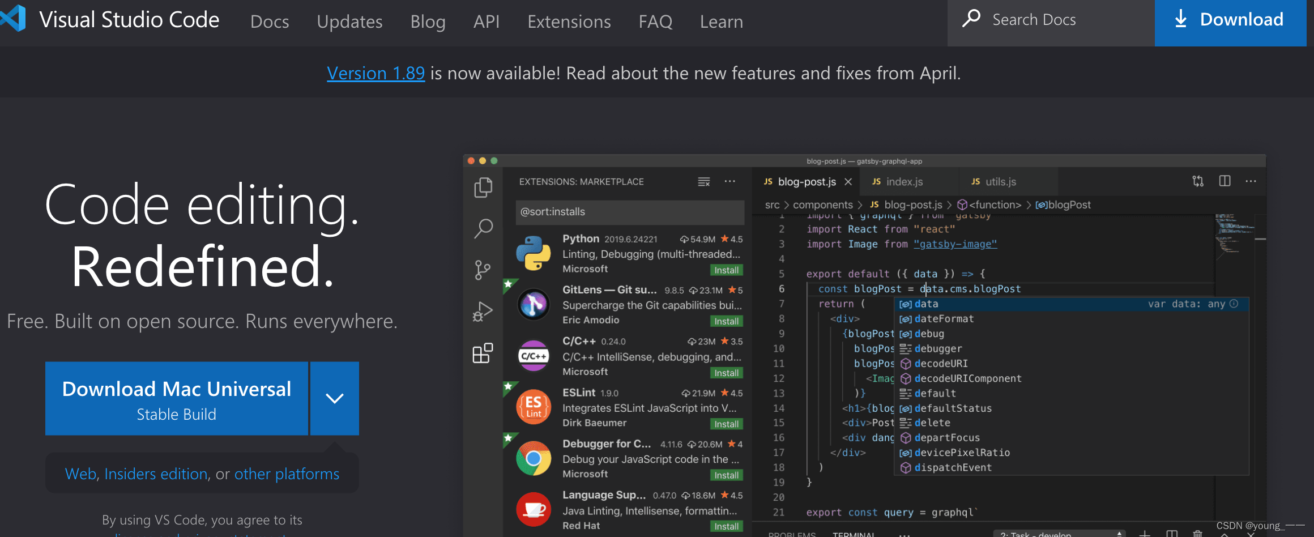Click src in the breadcrumb
This screenshot has width=1314, height=537.
[x=772, y=205]
